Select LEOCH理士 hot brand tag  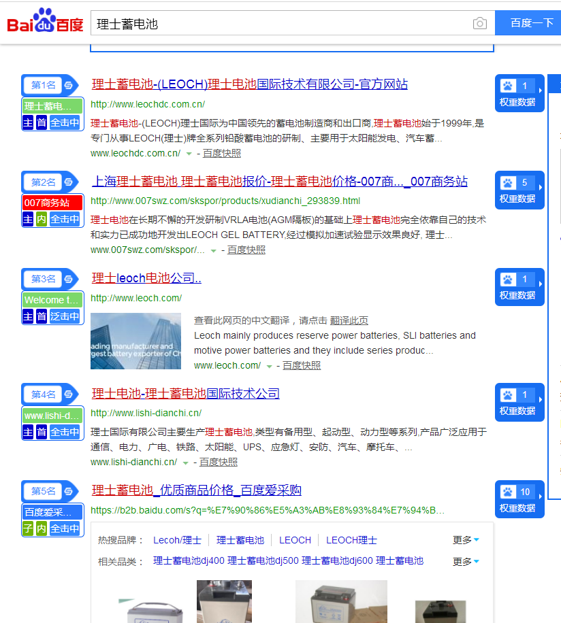[351, 540]
